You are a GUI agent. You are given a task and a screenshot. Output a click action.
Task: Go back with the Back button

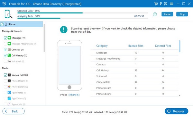pyautogui.click(x=14, y=111)
